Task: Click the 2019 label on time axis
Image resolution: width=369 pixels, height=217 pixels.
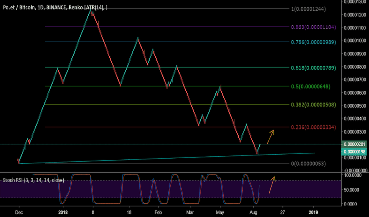Action: click(313, 212)
